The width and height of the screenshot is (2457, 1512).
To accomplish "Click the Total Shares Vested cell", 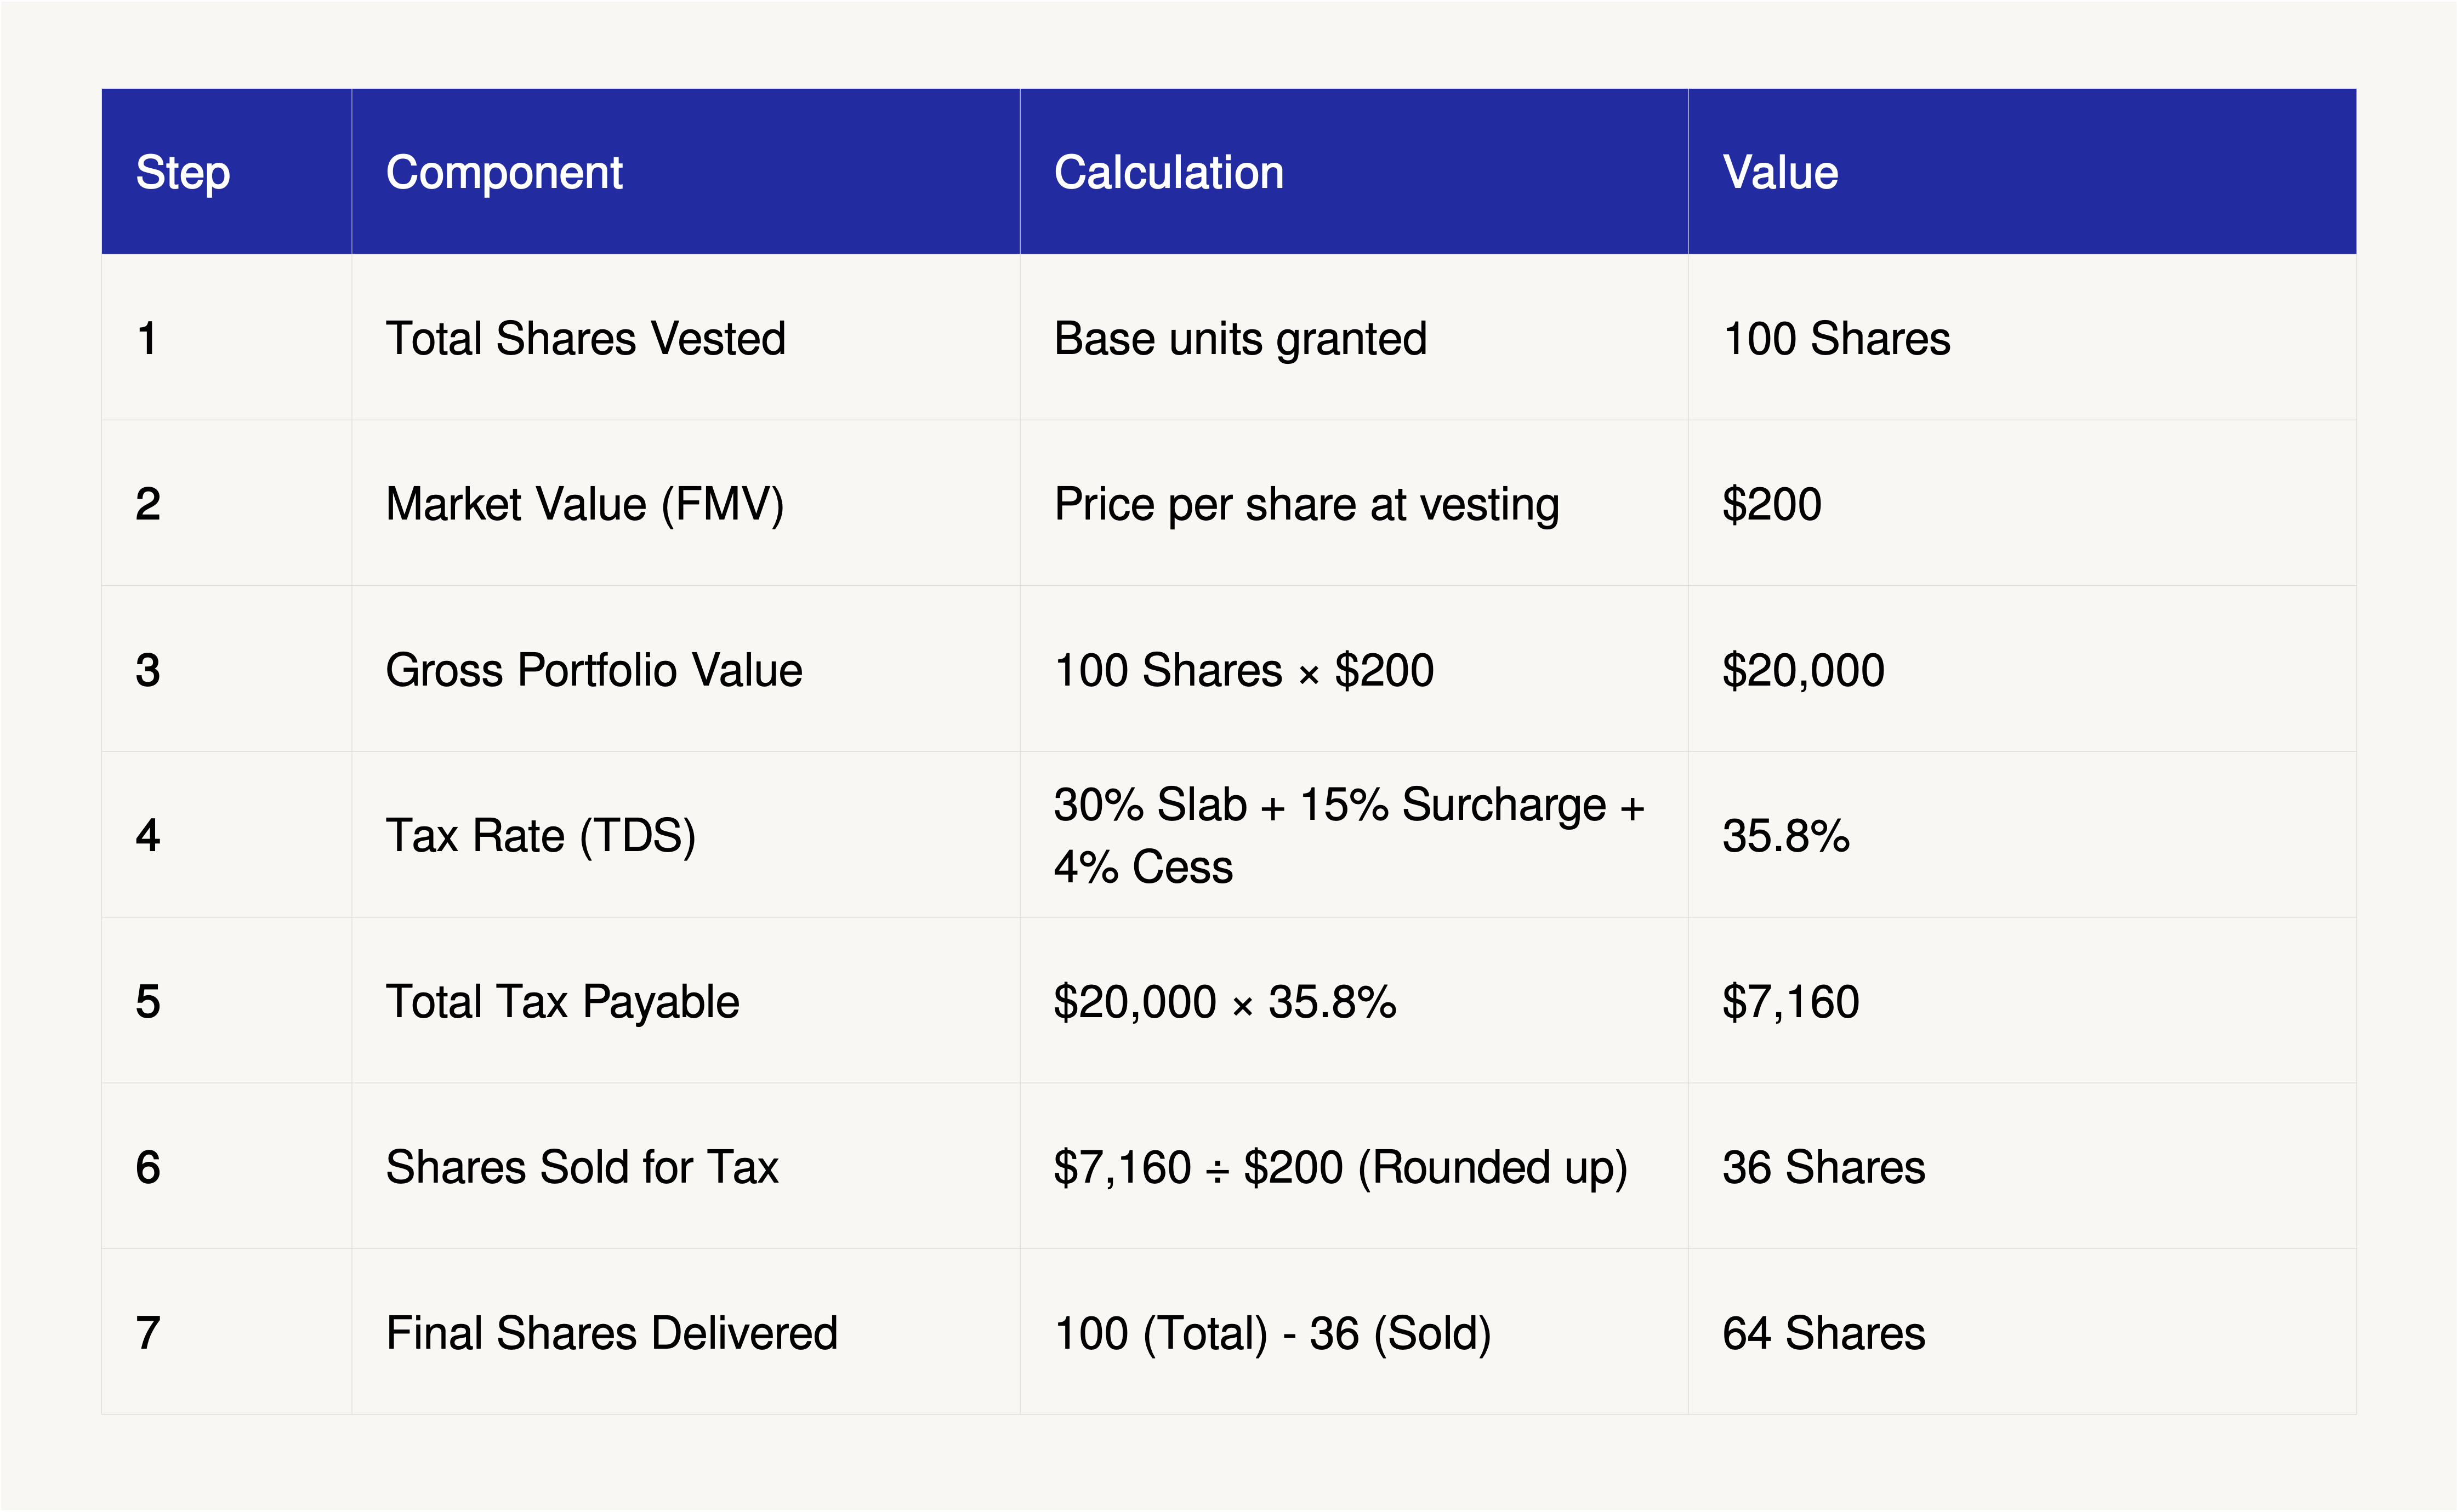I will click(x=686, y=337).
